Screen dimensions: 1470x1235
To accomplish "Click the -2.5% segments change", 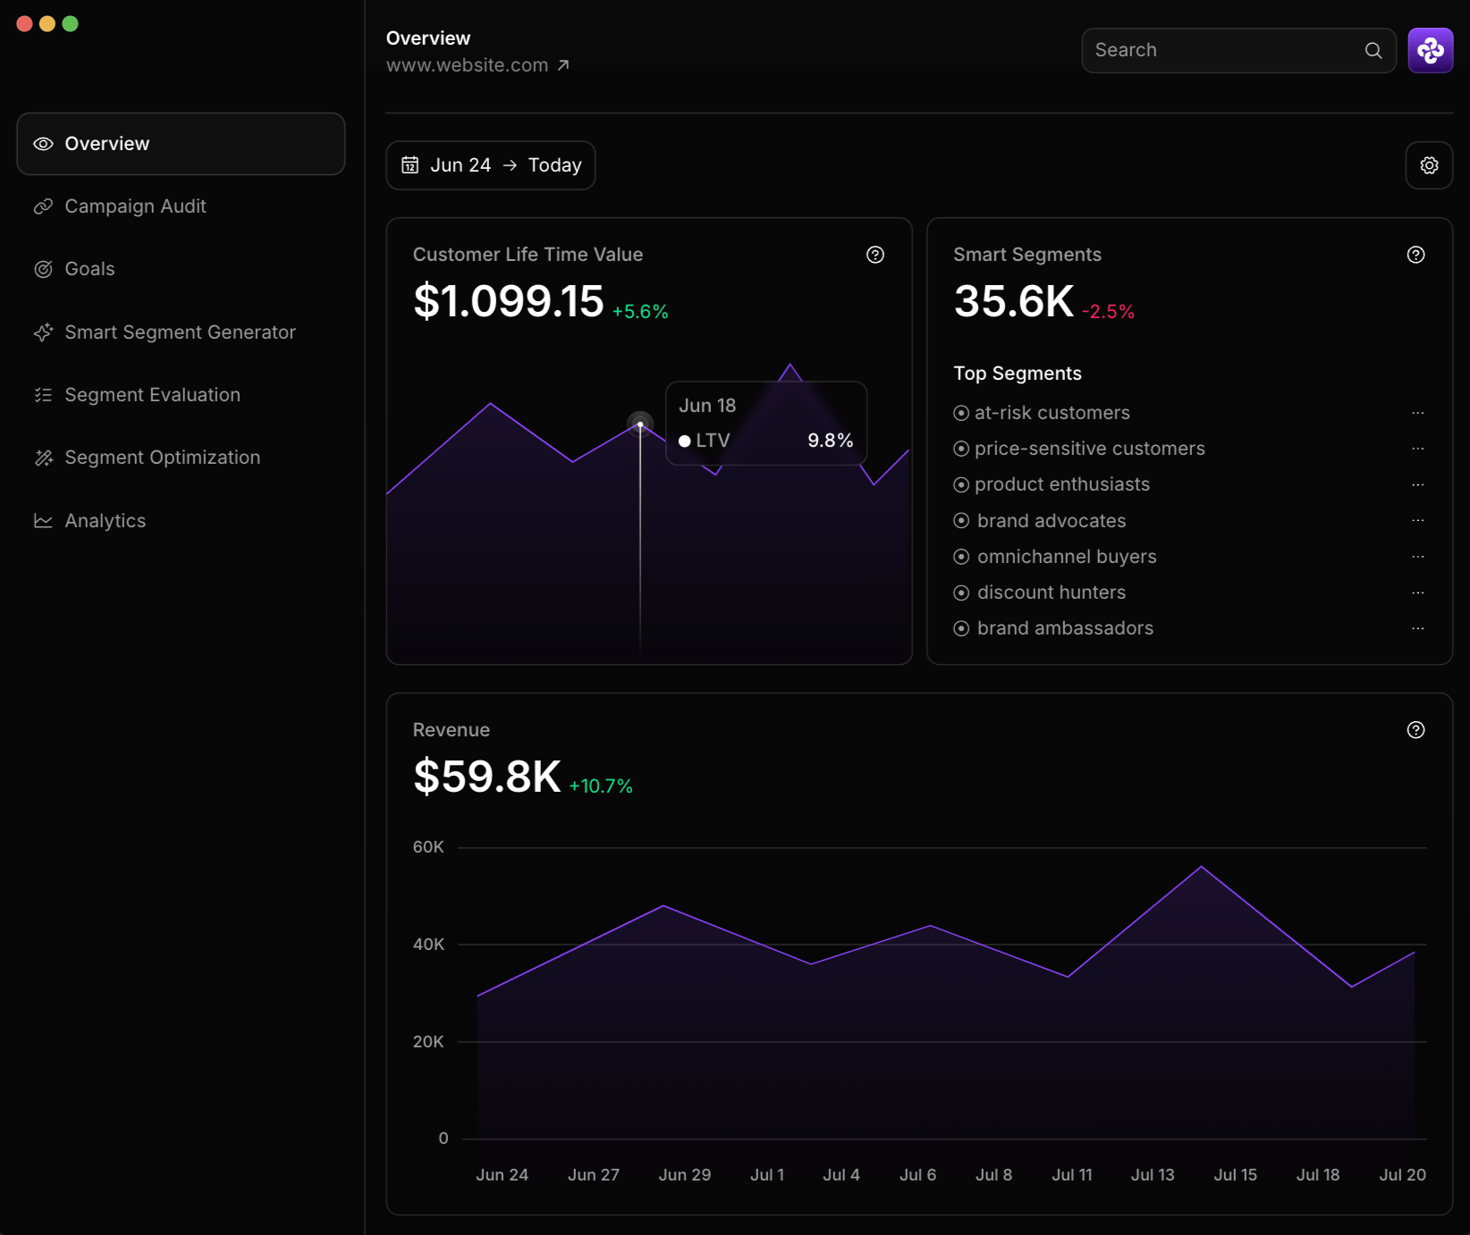I will [x=1108, y=312].
